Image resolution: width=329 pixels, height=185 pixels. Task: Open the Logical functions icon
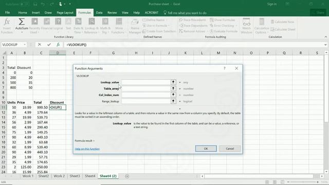coord(58,22)
